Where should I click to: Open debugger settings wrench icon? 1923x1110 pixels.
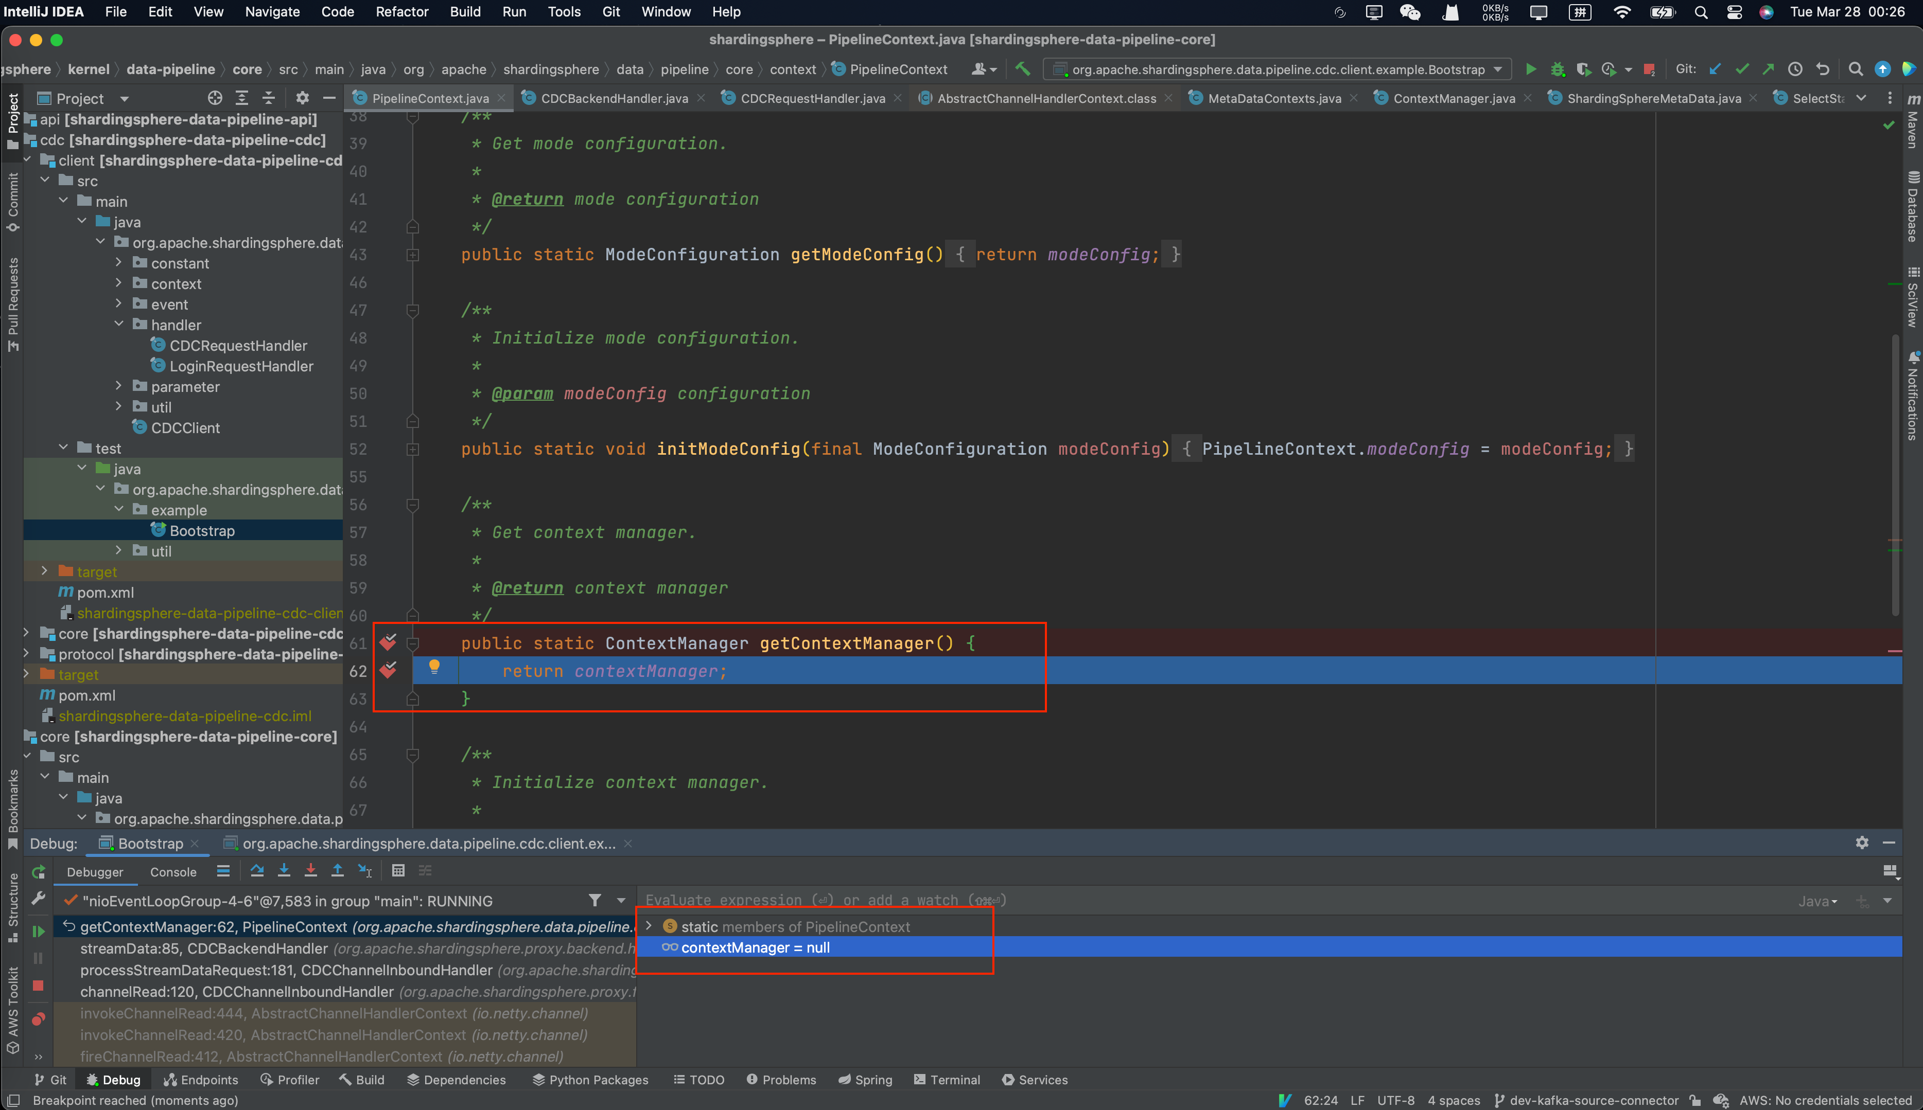38,899
